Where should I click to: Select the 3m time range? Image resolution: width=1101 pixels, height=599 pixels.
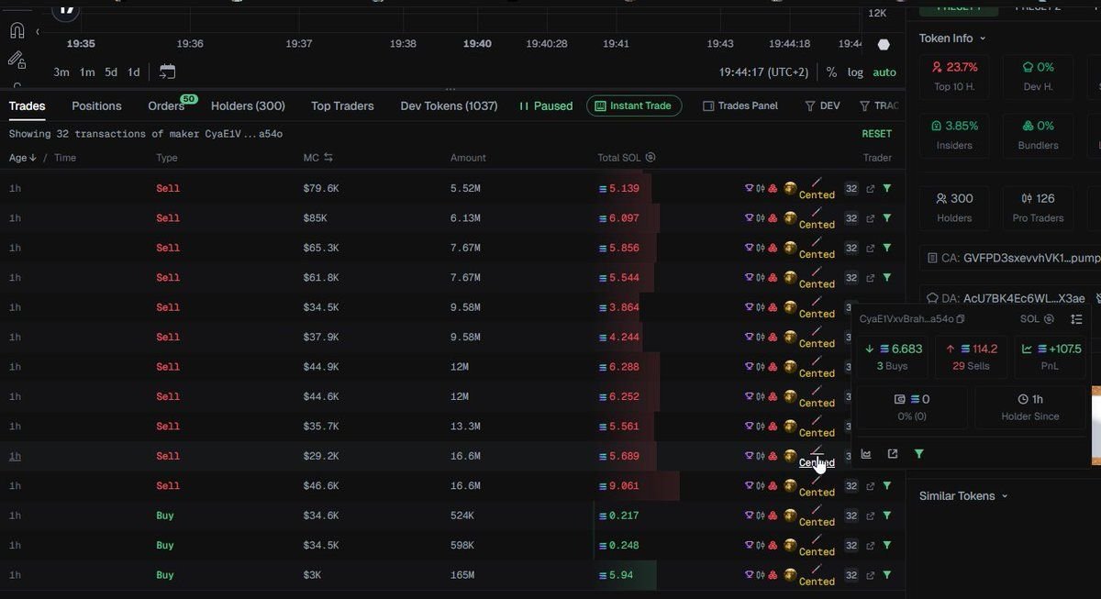click(61, 72)
